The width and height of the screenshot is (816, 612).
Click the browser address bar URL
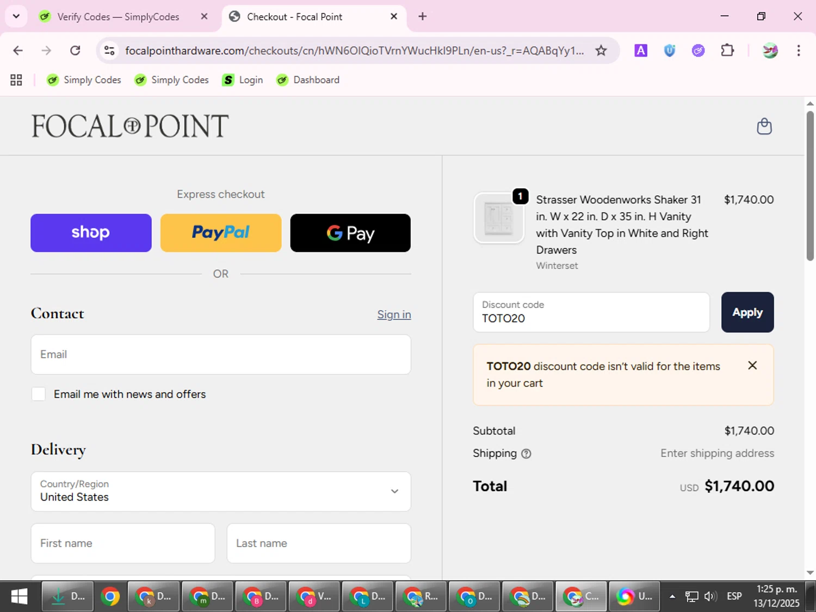tap(355, 51)
